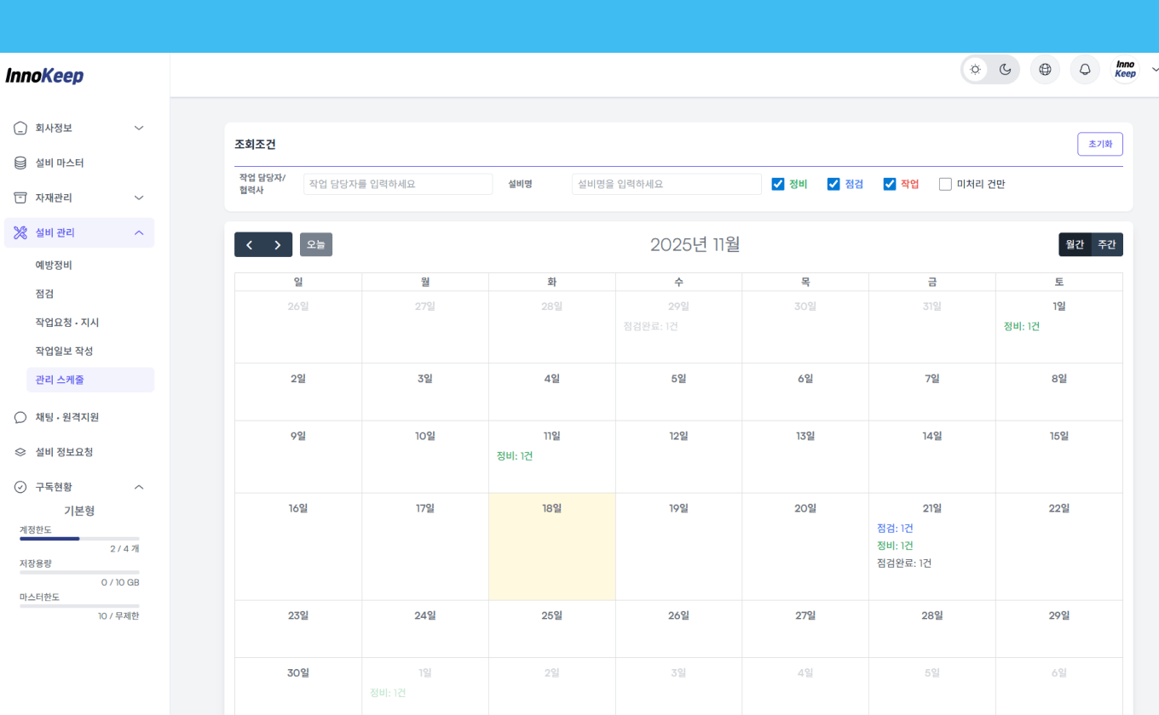Open notifications bell icon
The width and height of the screenshot is (1159, 715).
click(x=1085, y=70)
